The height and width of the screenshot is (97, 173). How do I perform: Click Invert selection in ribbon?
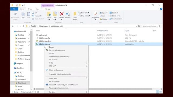tap(116, 19)
